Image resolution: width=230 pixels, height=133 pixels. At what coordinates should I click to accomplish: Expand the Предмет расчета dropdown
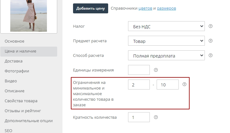pos(166,41)
